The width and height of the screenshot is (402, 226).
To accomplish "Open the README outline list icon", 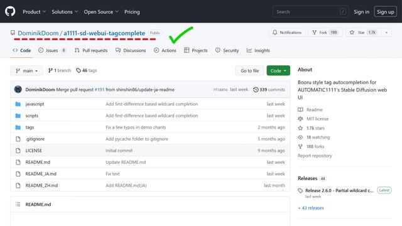I will (18, 204).
